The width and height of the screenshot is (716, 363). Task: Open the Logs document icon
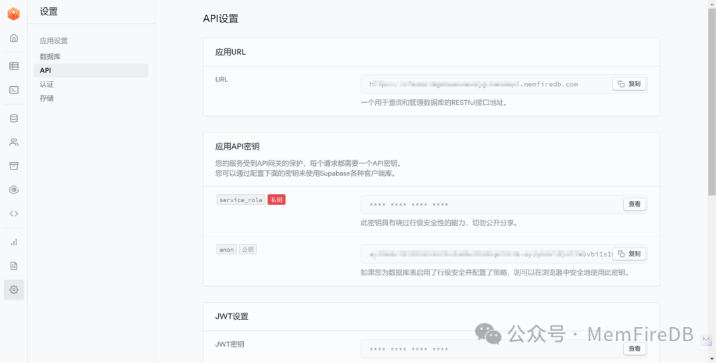click(x=14, y=266)
